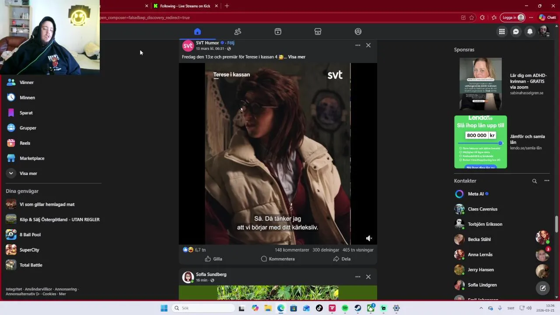Open Copilot Chatt in browser toolbar
The image size is (560, 315).
pyautogui.click(x=547, y=17)
